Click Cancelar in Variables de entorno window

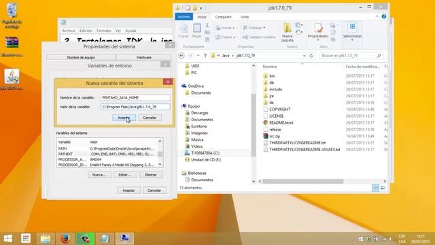click(154, 191)
